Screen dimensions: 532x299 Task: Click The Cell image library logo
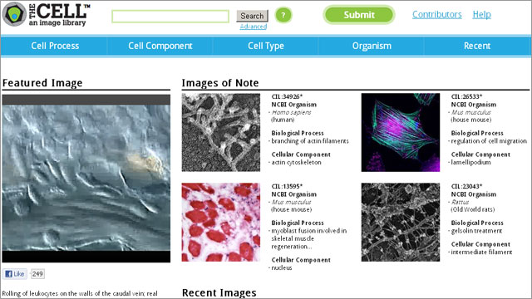[46, 15]
